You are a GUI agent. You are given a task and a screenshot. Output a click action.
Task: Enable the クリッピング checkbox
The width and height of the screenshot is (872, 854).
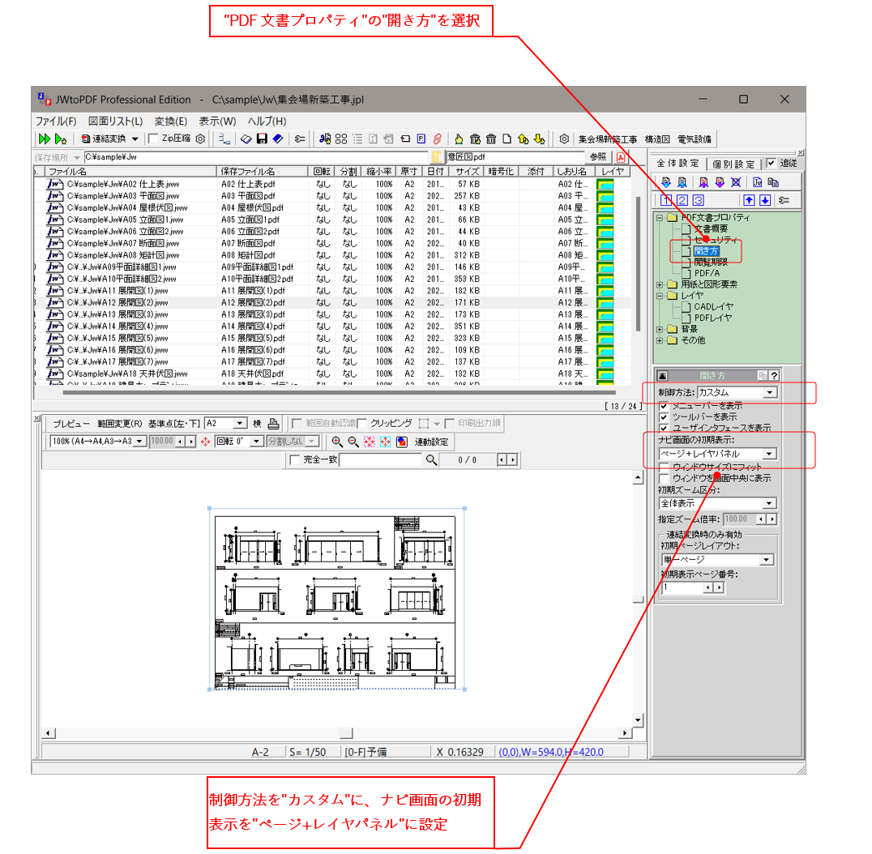[360, 423]
